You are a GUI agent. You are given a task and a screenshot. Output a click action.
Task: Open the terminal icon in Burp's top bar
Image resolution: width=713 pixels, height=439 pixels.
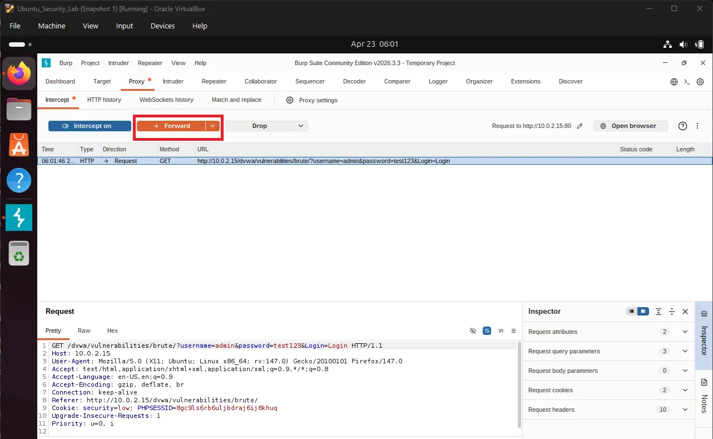click(x=687, y=81)
